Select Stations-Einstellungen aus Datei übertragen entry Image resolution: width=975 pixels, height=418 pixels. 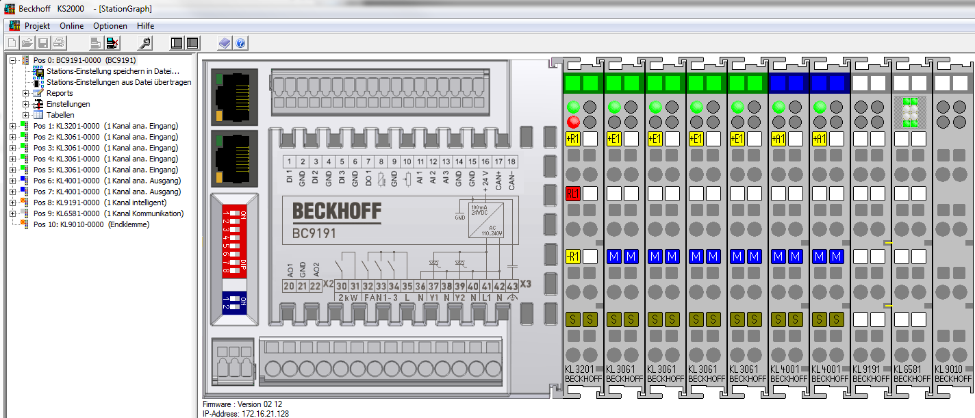point(119,82)
